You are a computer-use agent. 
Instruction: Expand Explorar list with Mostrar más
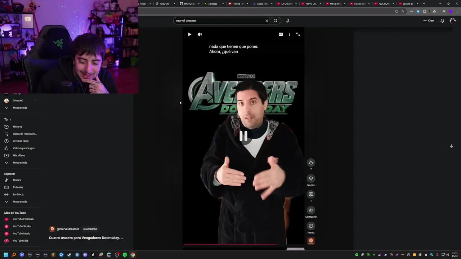click(x=20, y=202)
